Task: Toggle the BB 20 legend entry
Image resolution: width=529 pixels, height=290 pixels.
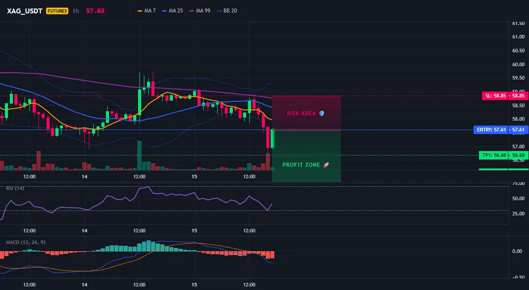Action: [227, 11]
